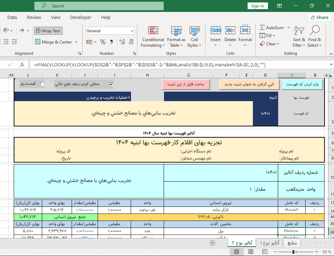Add a new sheet with plus icon
Image resolution: width=334 pixels, height=256 pixels.
(x=212, y=243)
